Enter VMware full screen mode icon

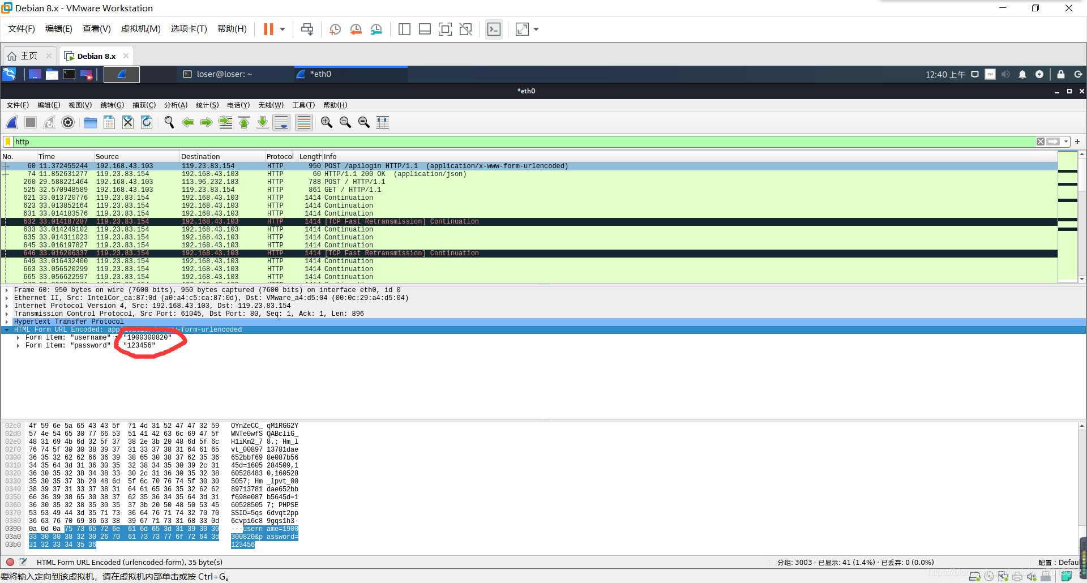pyautogui.click(x=445, y=29)
